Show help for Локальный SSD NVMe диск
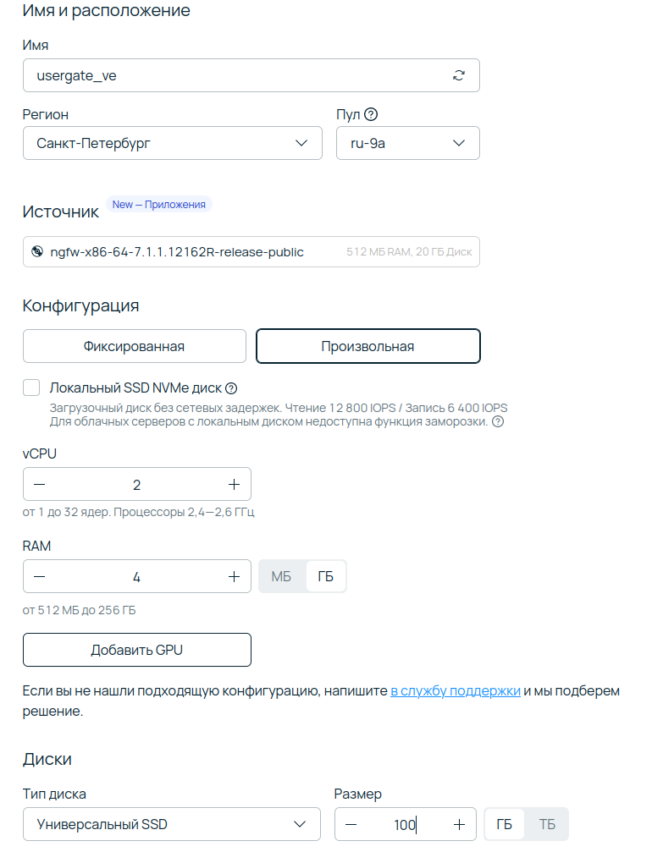The height and width of the screenshot is (852, 652). coord(231,388)
